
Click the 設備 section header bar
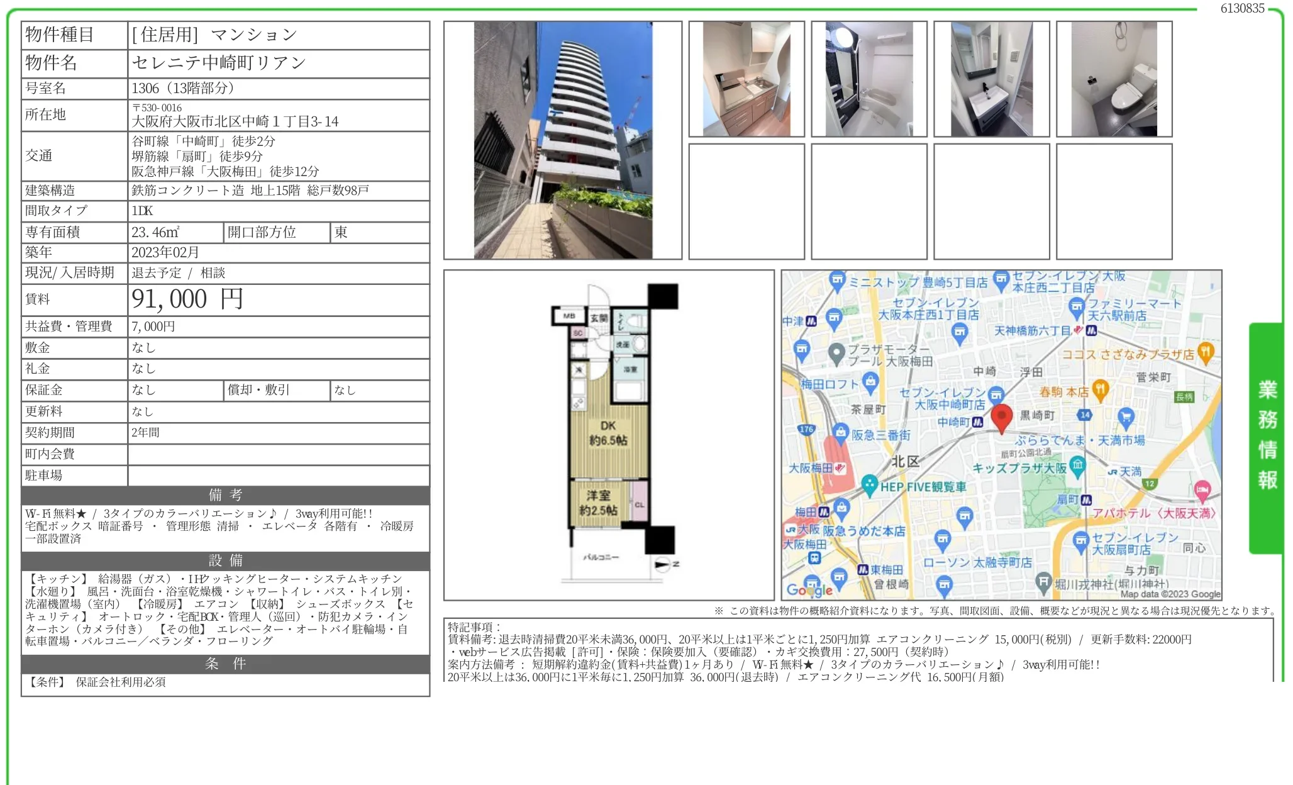tap(225, 560)
